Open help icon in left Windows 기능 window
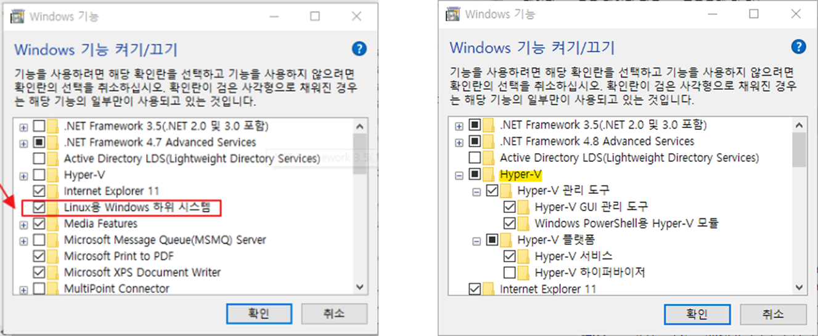Screen dimensions: 818x336 tap(359, 49)
